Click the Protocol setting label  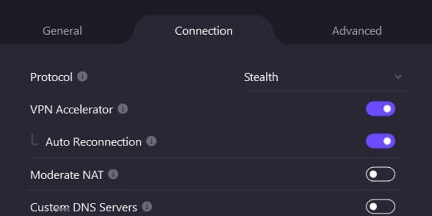51,77
